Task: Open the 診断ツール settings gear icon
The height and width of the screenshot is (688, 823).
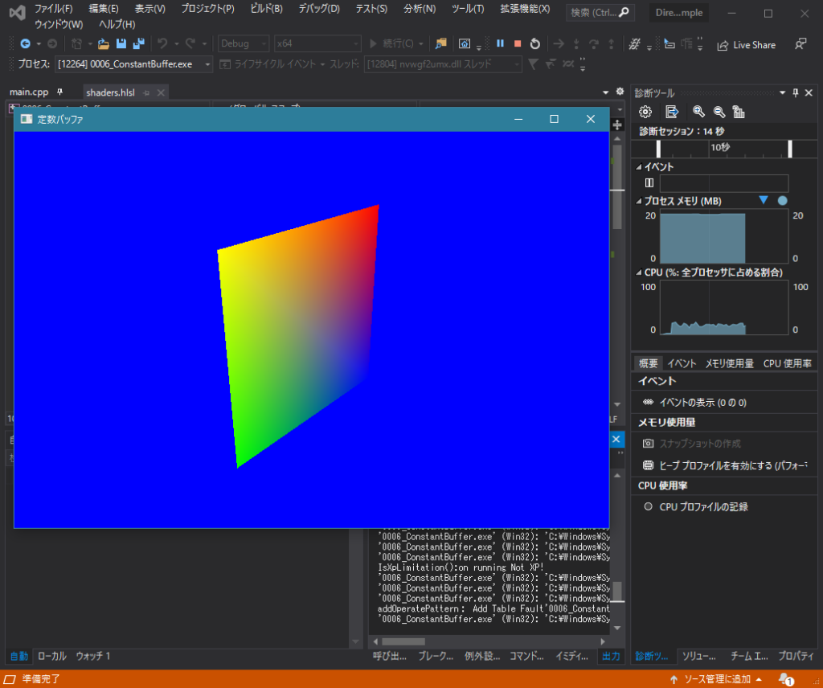Action: (x=645, y=112)
